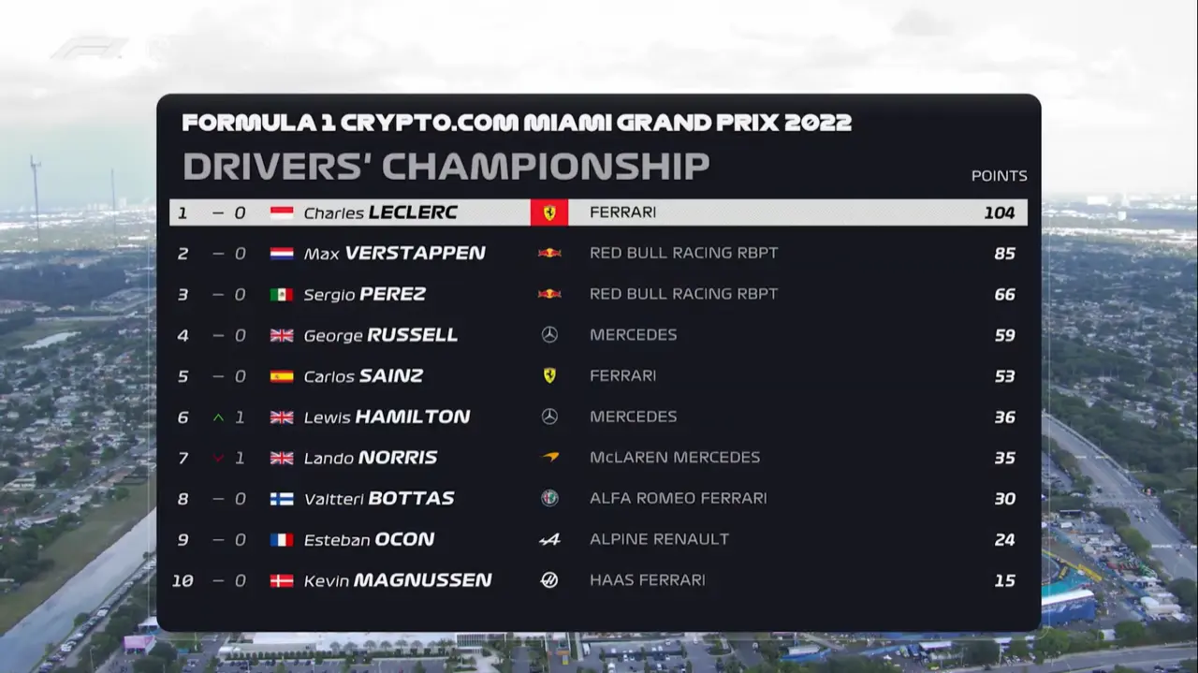Select the Finnish flag beside Valtteri Bottas
Viewport: 1198px width, 673px height.
[282, 499]
